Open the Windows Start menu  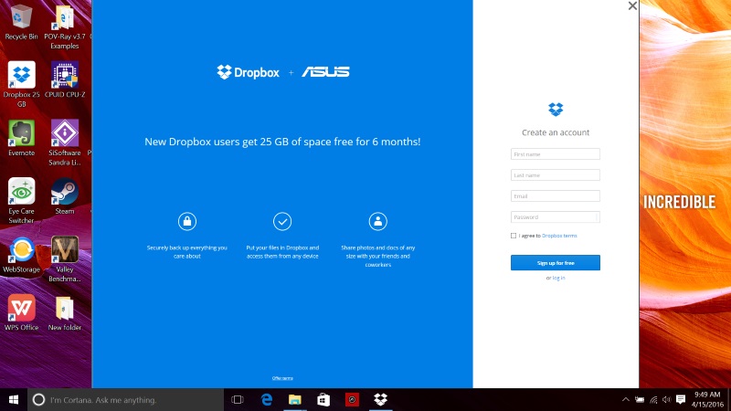click(x=14, y=400)
